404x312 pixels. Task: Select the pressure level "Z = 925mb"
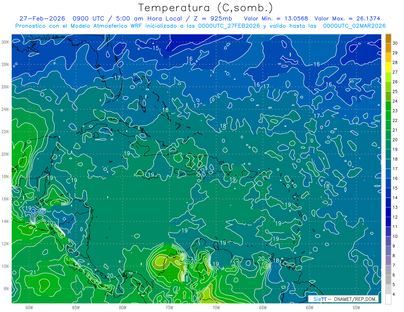tap(213, 19)
